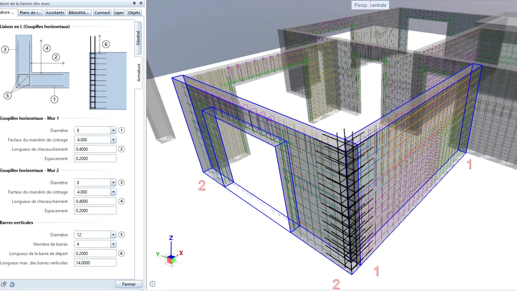Viewport: 517px width, 291px height.
Task: Click the Y axis on the navigation gizmo
Action: (158, 254)
